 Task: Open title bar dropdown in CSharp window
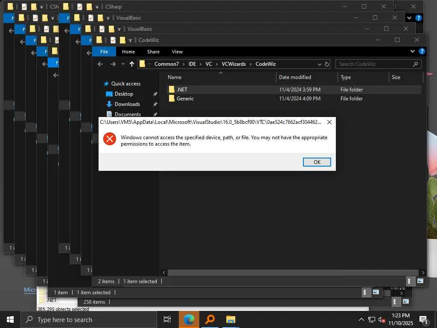tap(97, 7)
